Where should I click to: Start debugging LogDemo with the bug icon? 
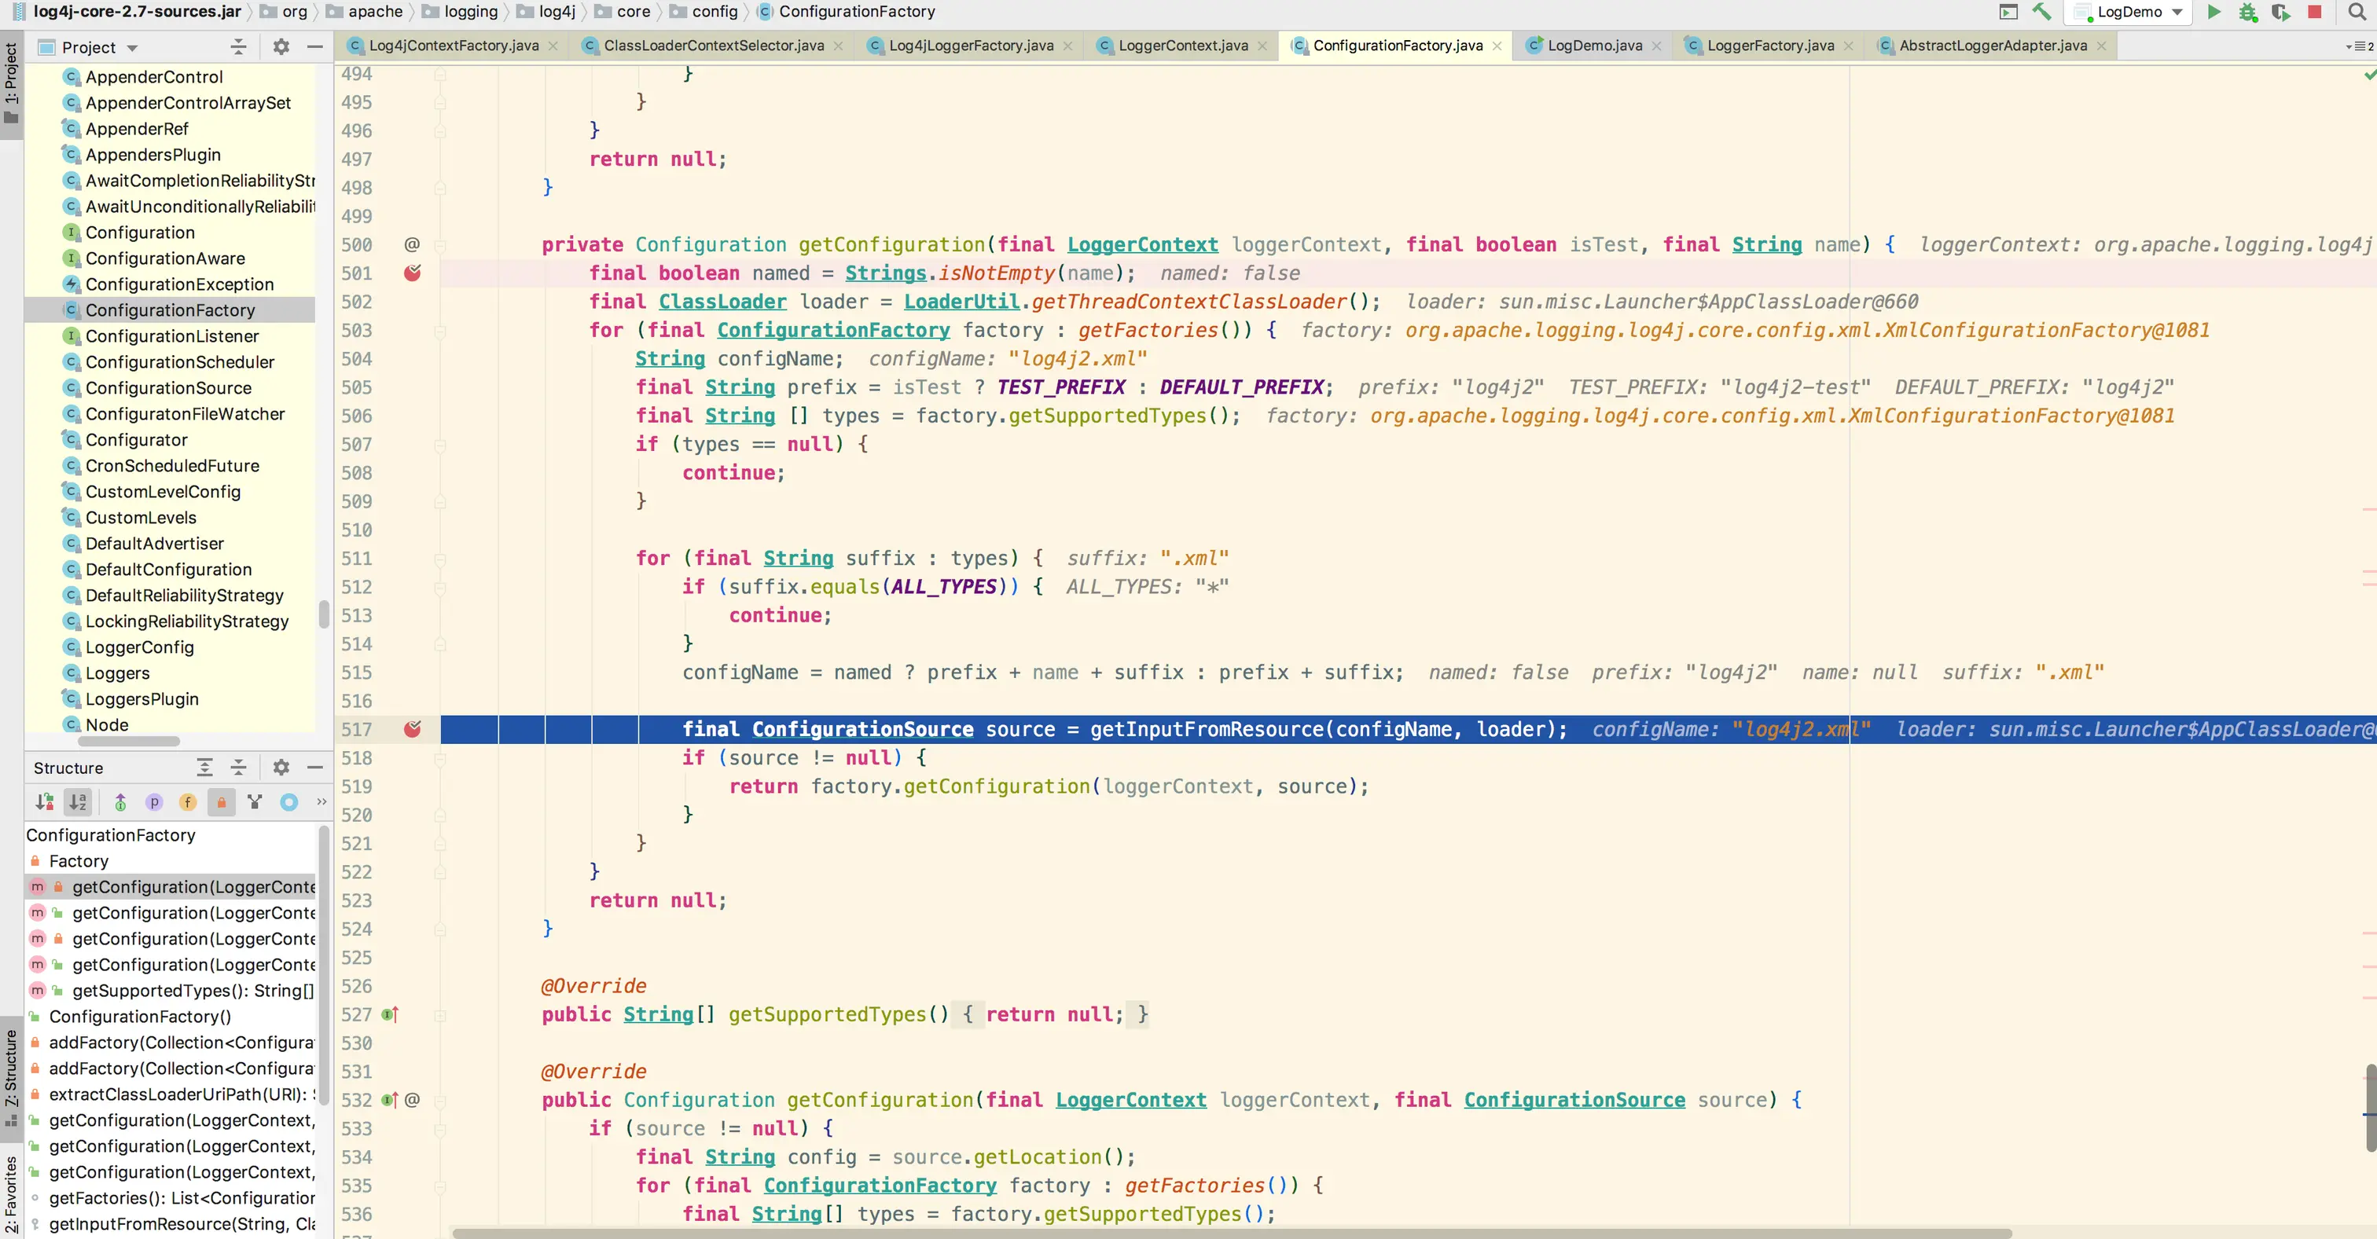(x=2248, y=12)
